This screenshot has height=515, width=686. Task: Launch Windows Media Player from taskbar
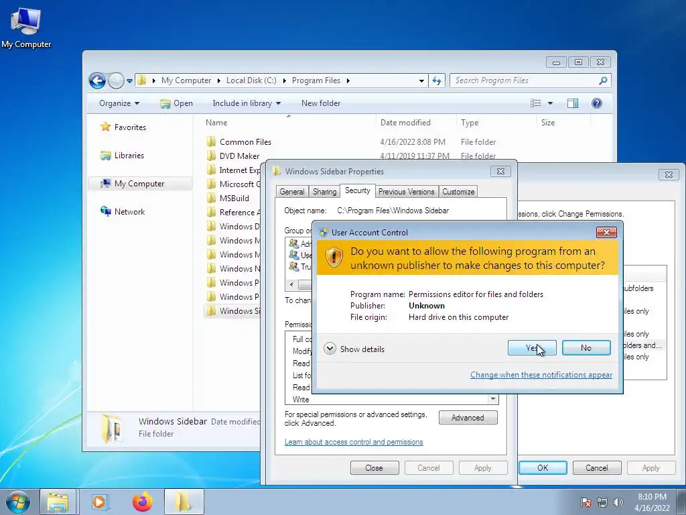pos(100,502)
